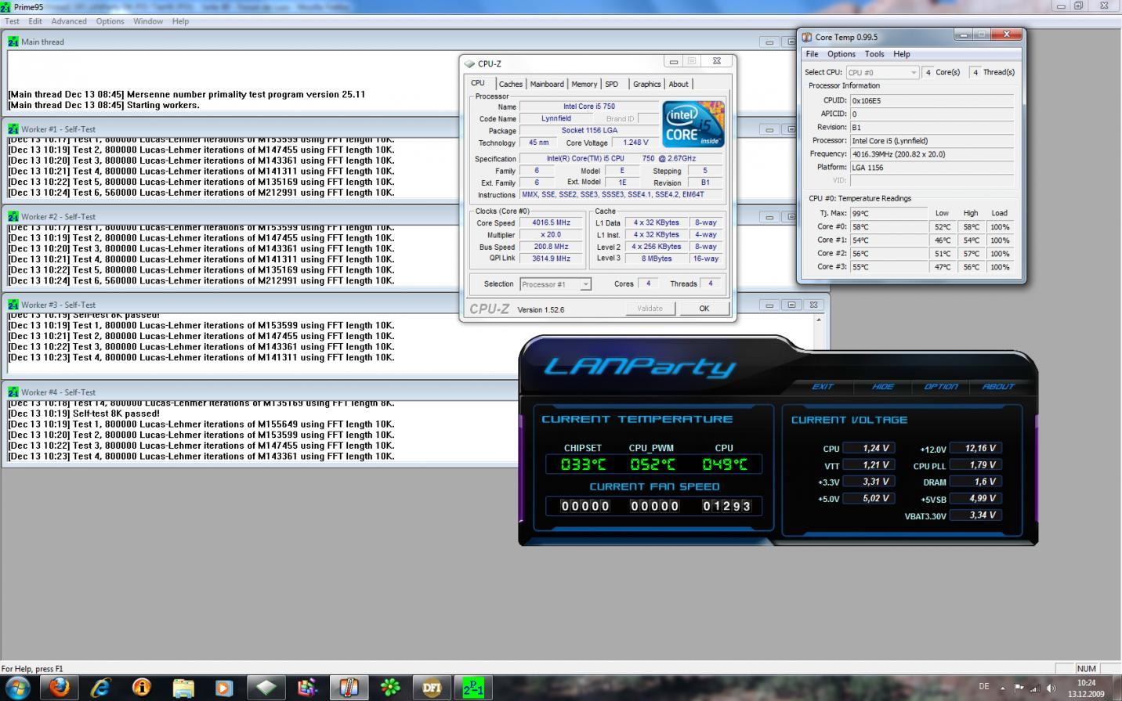Viewport: 1122px width, 701px height.
Task: Click the Worker #2 window icon
Action: pyautogui.click(x=13, y=216)
